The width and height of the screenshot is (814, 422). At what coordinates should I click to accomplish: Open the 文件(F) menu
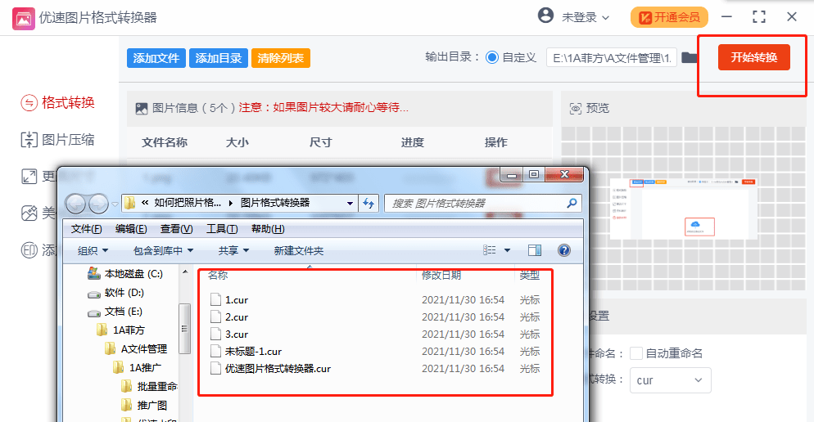tap(86, 229)
